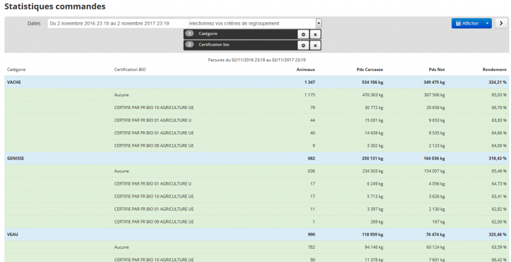
Task: Select the Aucune row with 636 animals
Action: [257, 171]
